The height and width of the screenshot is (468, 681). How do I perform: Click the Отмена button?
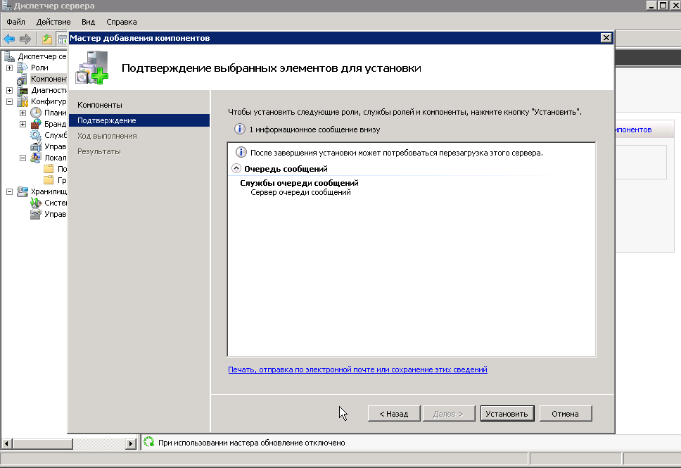(565, 414)
